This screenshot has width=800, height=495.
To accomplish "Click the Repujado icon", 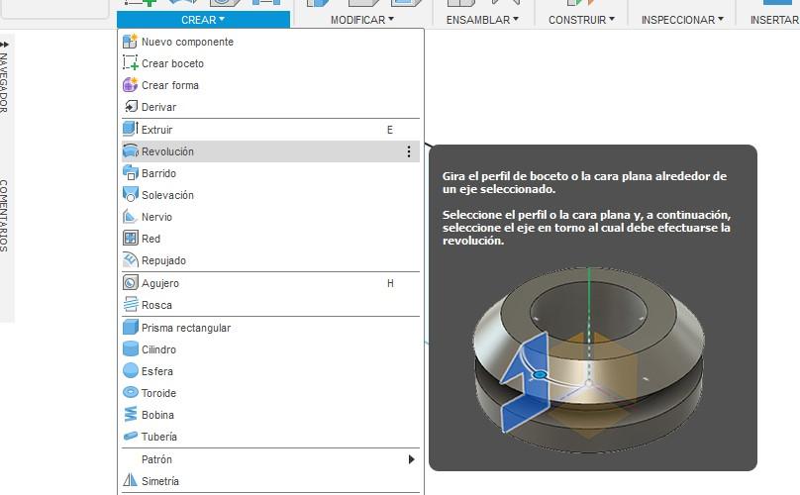I will [130, 260].
